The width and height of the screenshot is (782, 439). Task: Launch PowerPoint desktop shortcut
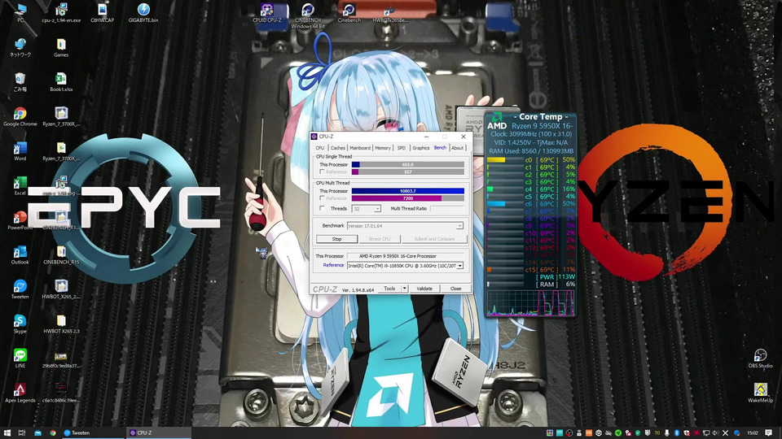coord(20,220)
